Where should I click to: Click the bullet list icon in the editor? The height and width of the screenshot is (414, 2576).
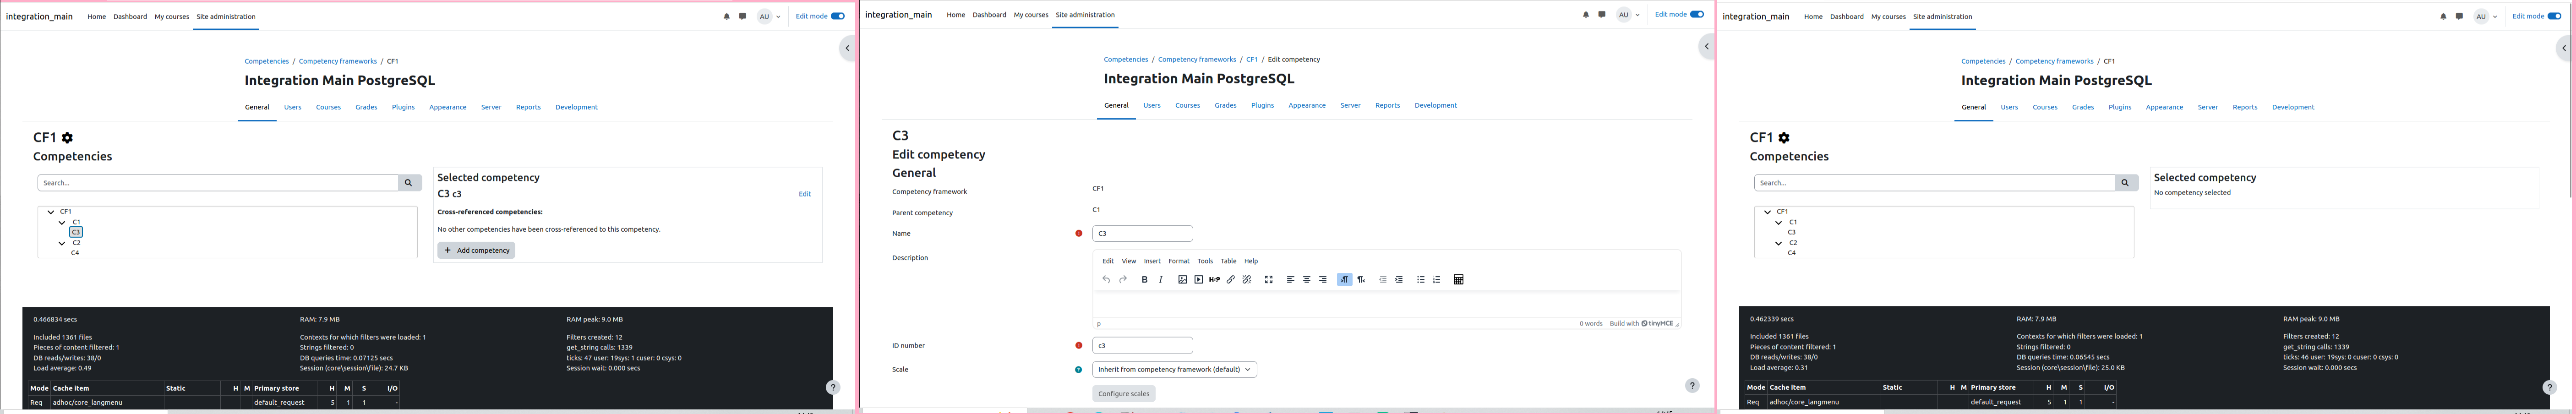(1420, 280)
